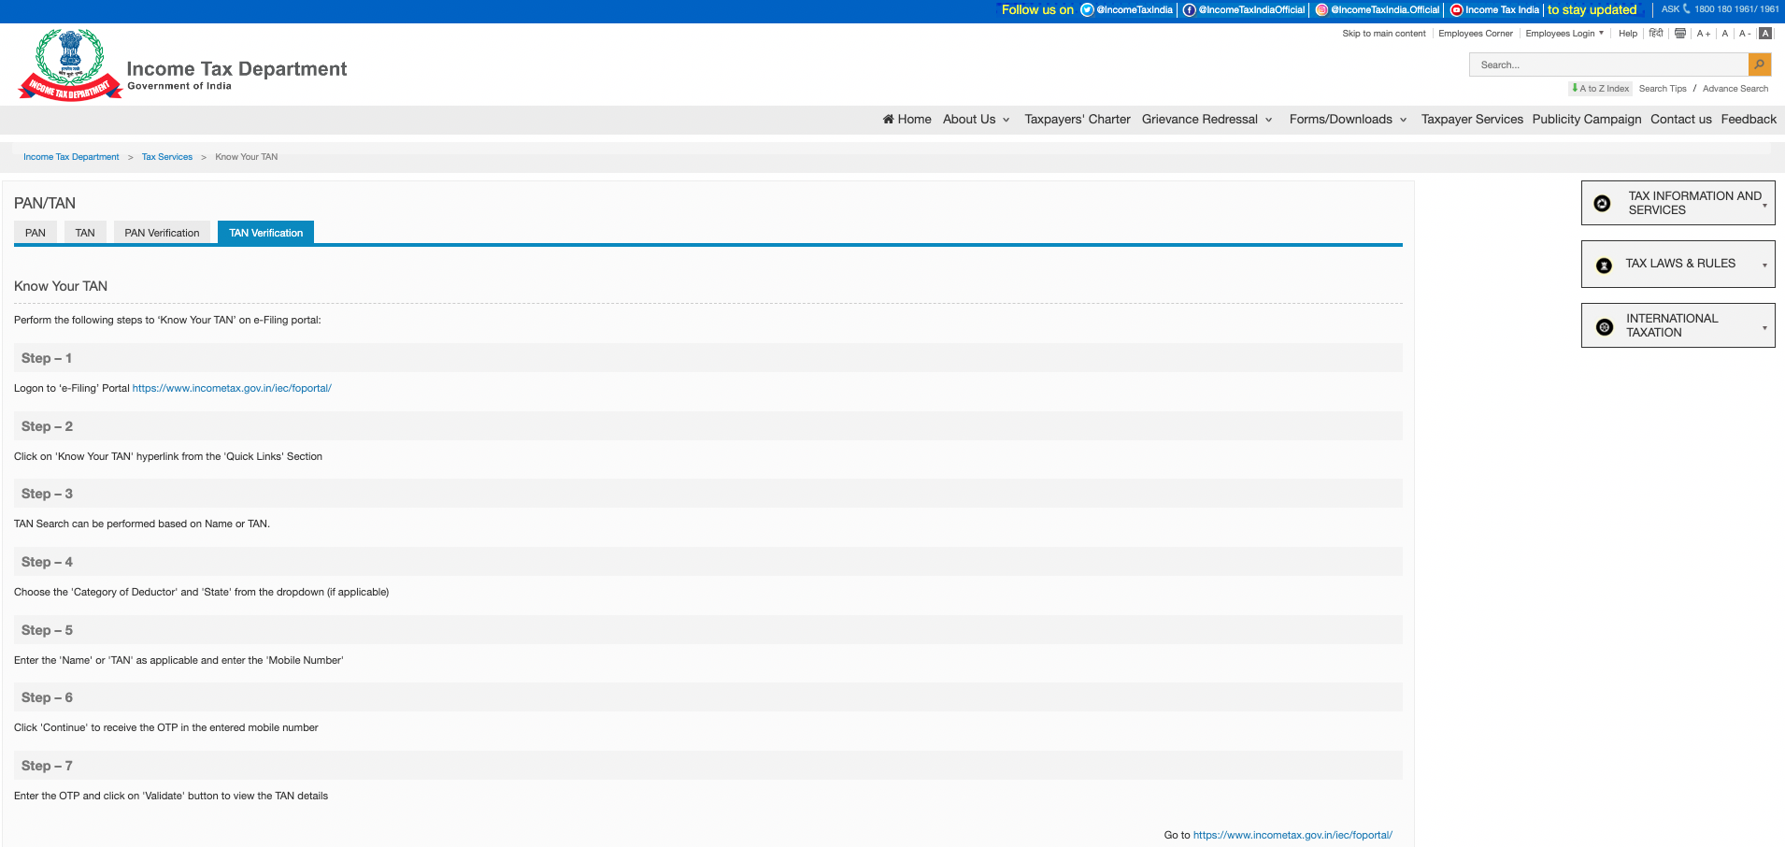Image resolution: width=1785 pixels, height=847 pixels.
Task: Click 'Enter the OTP and click on Validate' text
Action: pos(171,797)
